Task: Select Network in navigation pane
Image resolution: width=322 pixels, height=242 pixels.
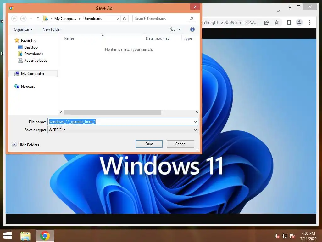Action: click(x=25, y=87)
